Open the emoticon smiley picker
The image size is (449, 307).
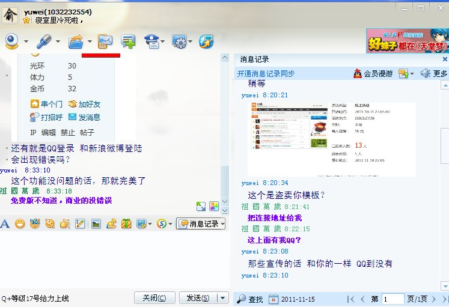pos(20,223)
